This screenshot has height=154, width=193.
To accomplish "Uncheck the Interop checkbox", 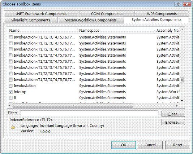I will pyautogui.click(x=10, y=92).
